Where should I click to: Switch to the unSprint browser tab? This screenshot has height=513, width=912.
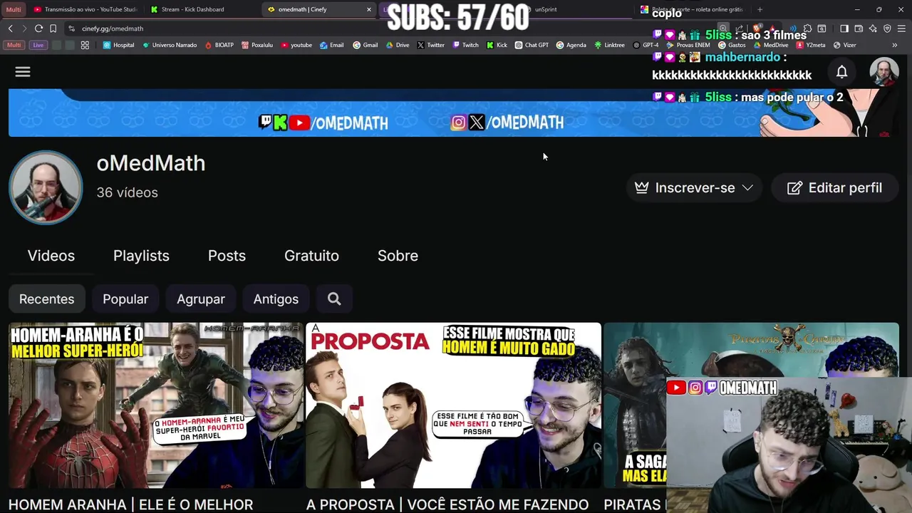pos(577,9)
